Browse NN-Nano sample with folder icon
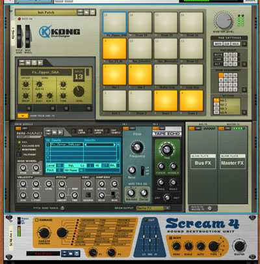260x264 pixels. (x=54, y=132)
